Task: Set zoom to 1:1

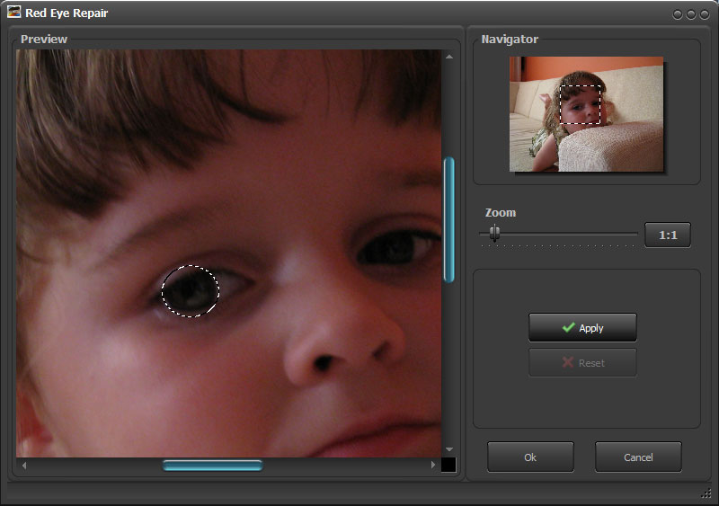Action: pyautogui.click(x=668, y=235)
